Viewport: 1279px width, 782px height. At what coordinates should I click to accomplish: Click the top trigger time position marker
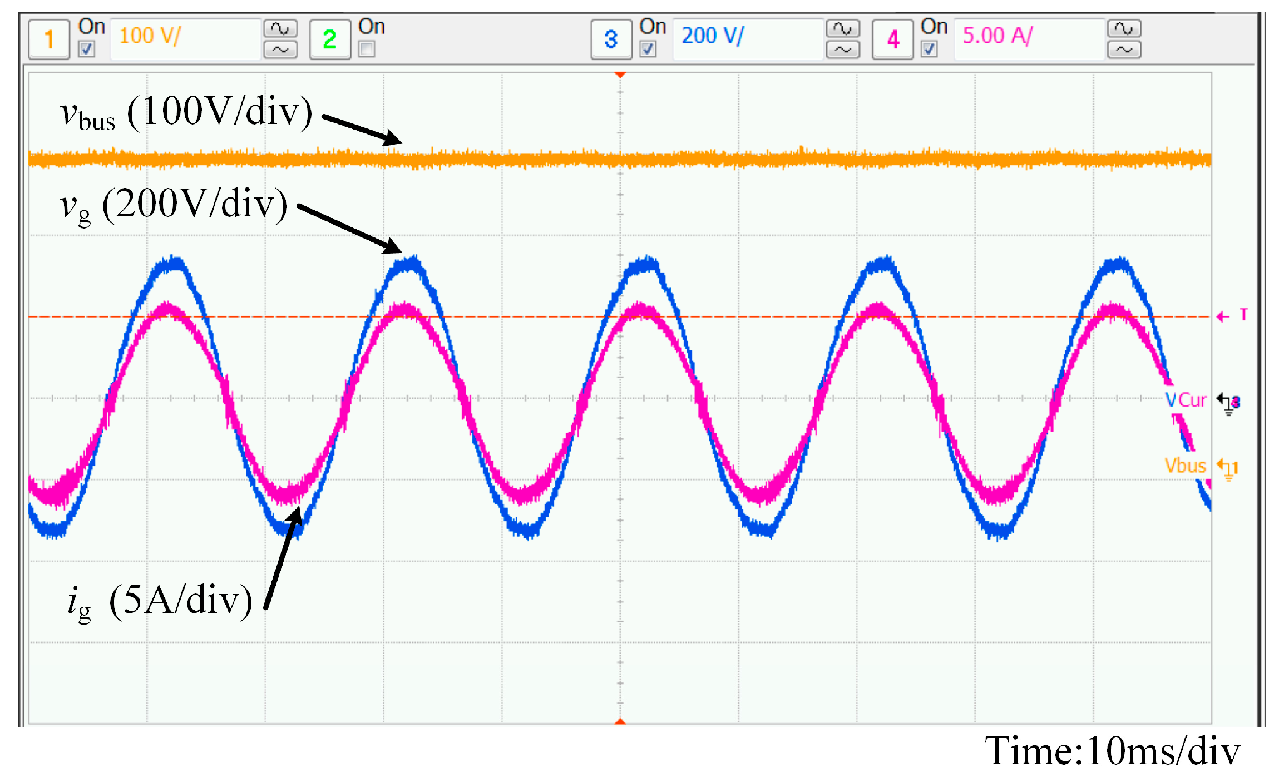(620, 75)
